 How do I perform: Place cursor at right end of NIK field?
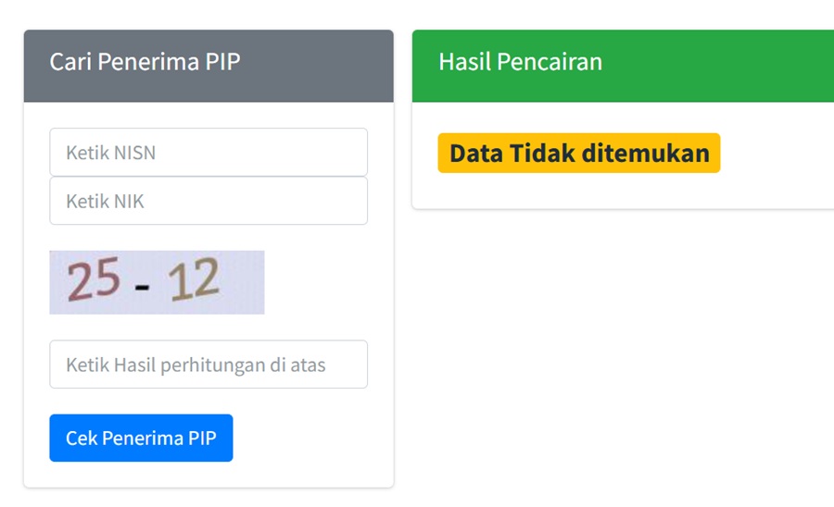(x=357, y=201)
